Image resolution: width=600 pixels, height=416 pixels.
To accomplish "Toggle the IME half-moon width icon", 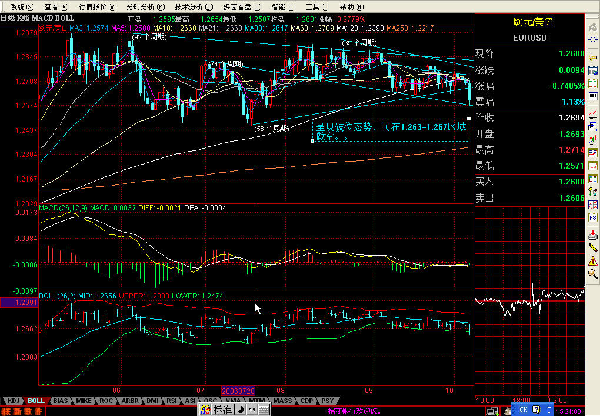I will coord(241,410).
